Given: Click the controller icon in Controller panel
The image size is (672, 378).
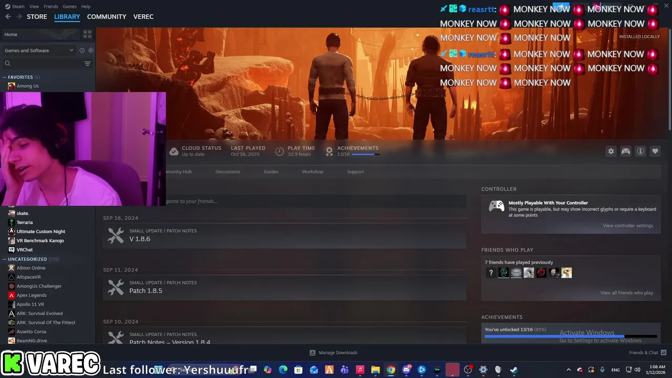Looking at the screenshot, I should [496, 206].
